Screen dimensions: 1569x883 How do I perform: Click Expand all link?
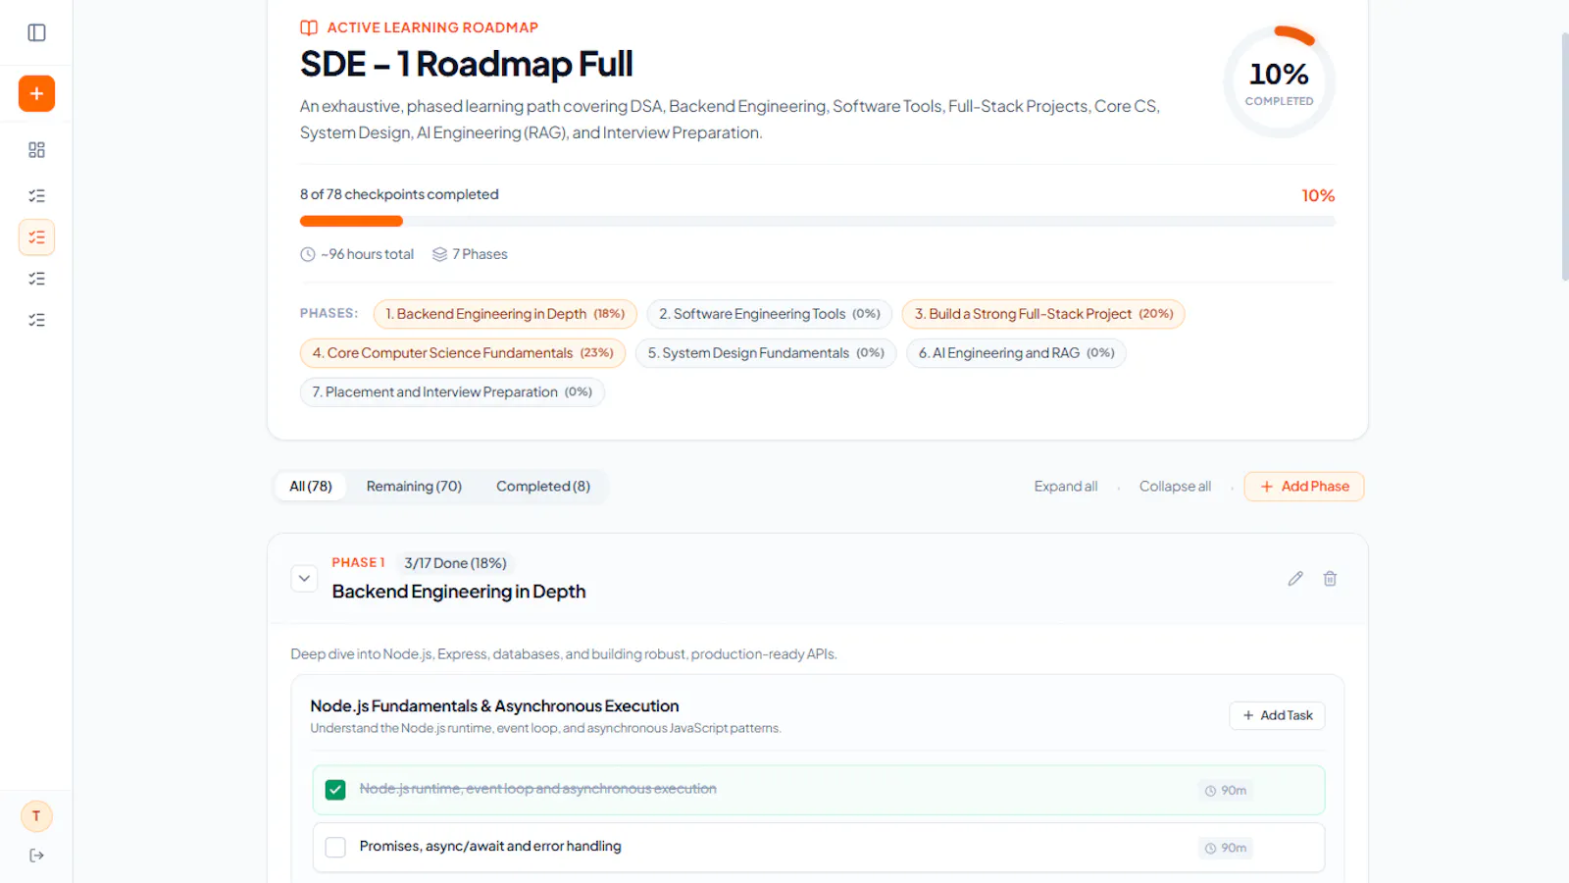1066,487
